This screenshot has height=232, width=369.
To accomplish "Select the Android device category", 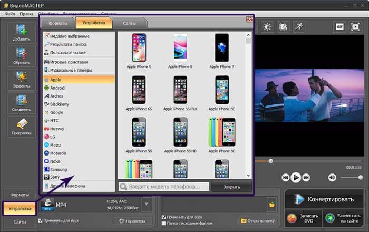I will point(79,88).
